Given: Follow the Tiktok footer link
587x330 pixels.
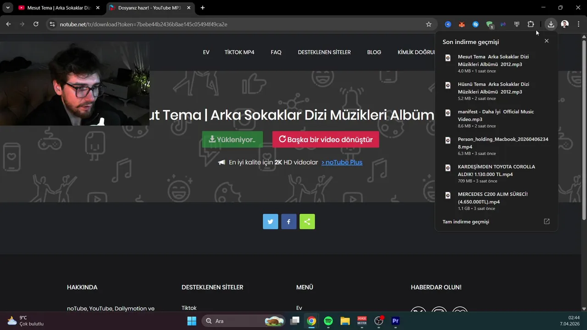Looking at the screenshot, I should tap(189, 308).
